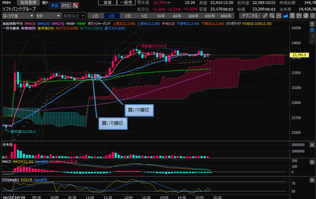
Task: Click the blue area chart icon
Action: tap(285, 16)
